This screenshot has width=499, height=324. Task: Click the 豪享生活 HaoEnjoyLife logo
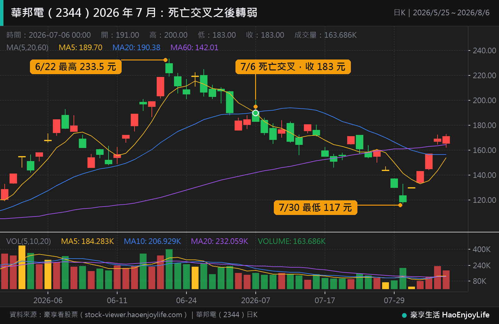(446, 315)
